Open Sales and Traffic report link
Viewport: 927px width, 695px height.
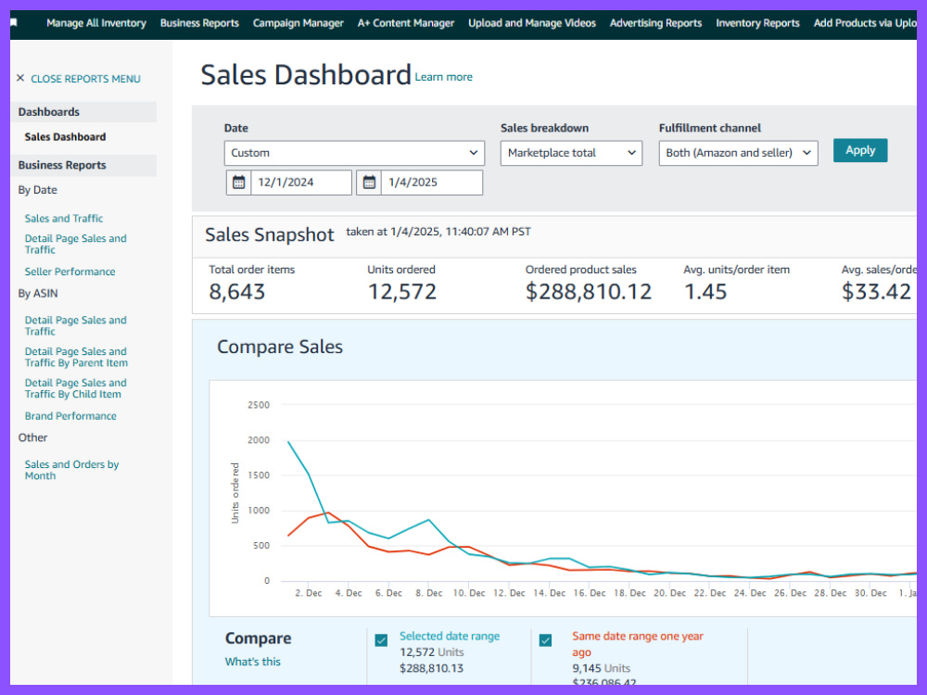[64, 218]
